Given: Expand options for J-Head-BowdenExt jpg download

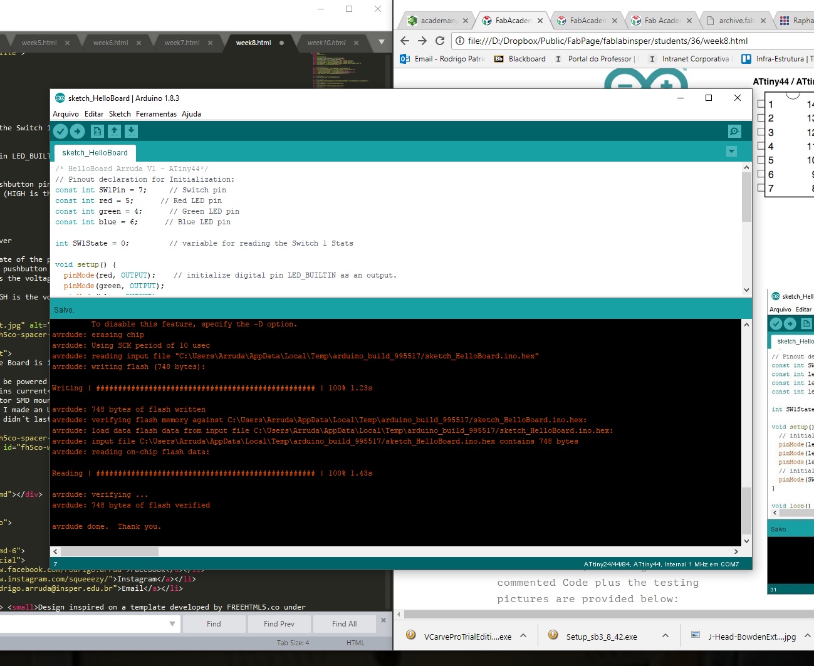Looking at the screenshot, I should pyautogui.click(x=808, y=636).
